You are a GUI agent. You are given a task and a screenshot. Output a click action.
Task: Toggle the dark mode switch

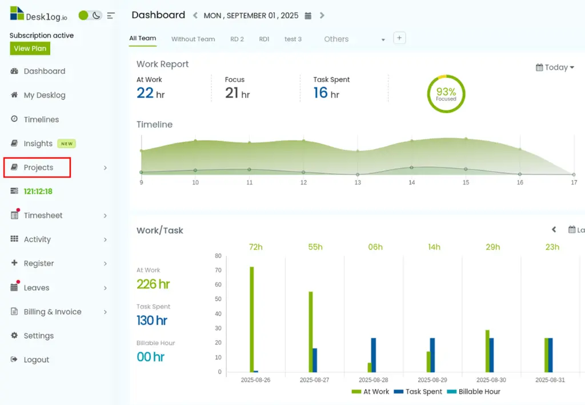90,15
